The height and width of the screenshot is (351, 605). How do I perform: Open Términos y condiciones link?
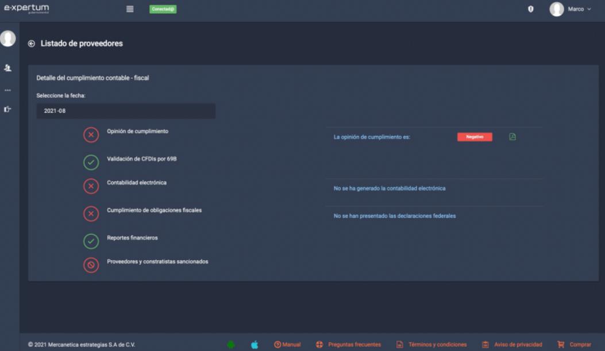(431, 345)
